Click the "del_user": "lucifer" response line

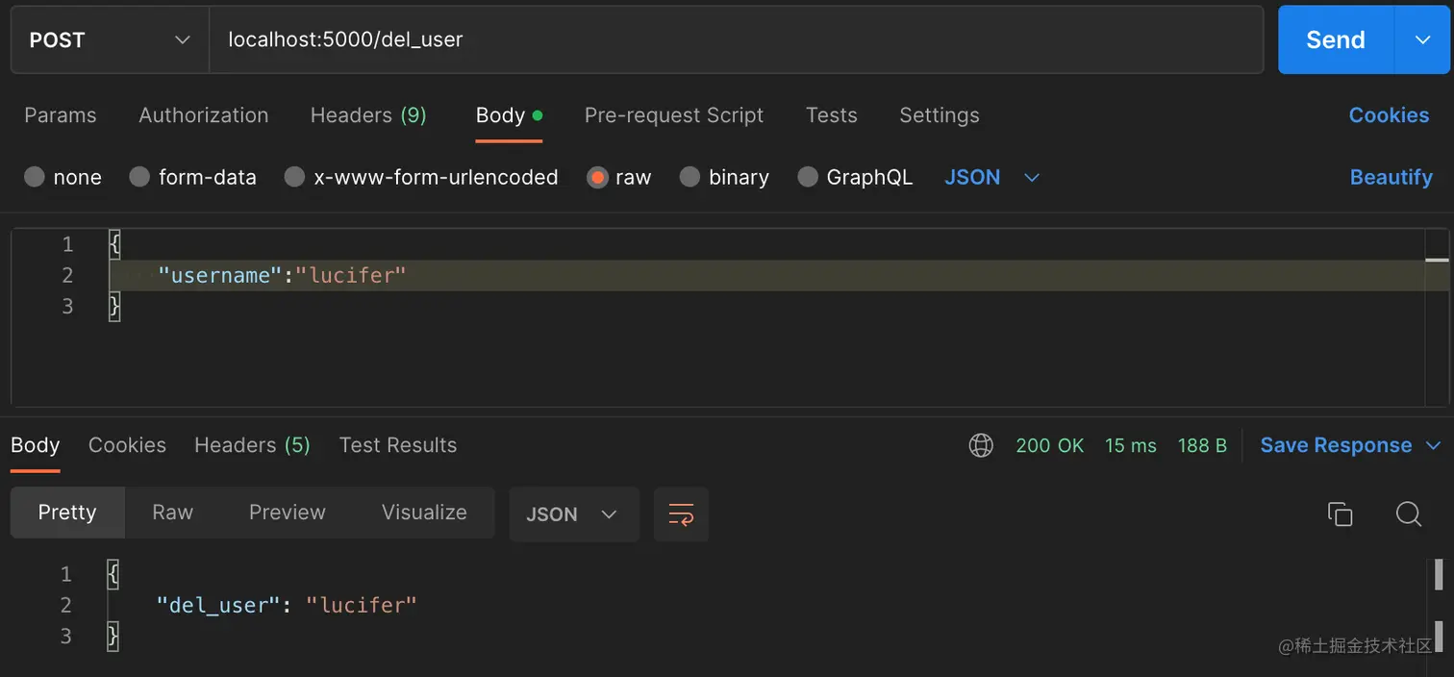pos(287,605)
